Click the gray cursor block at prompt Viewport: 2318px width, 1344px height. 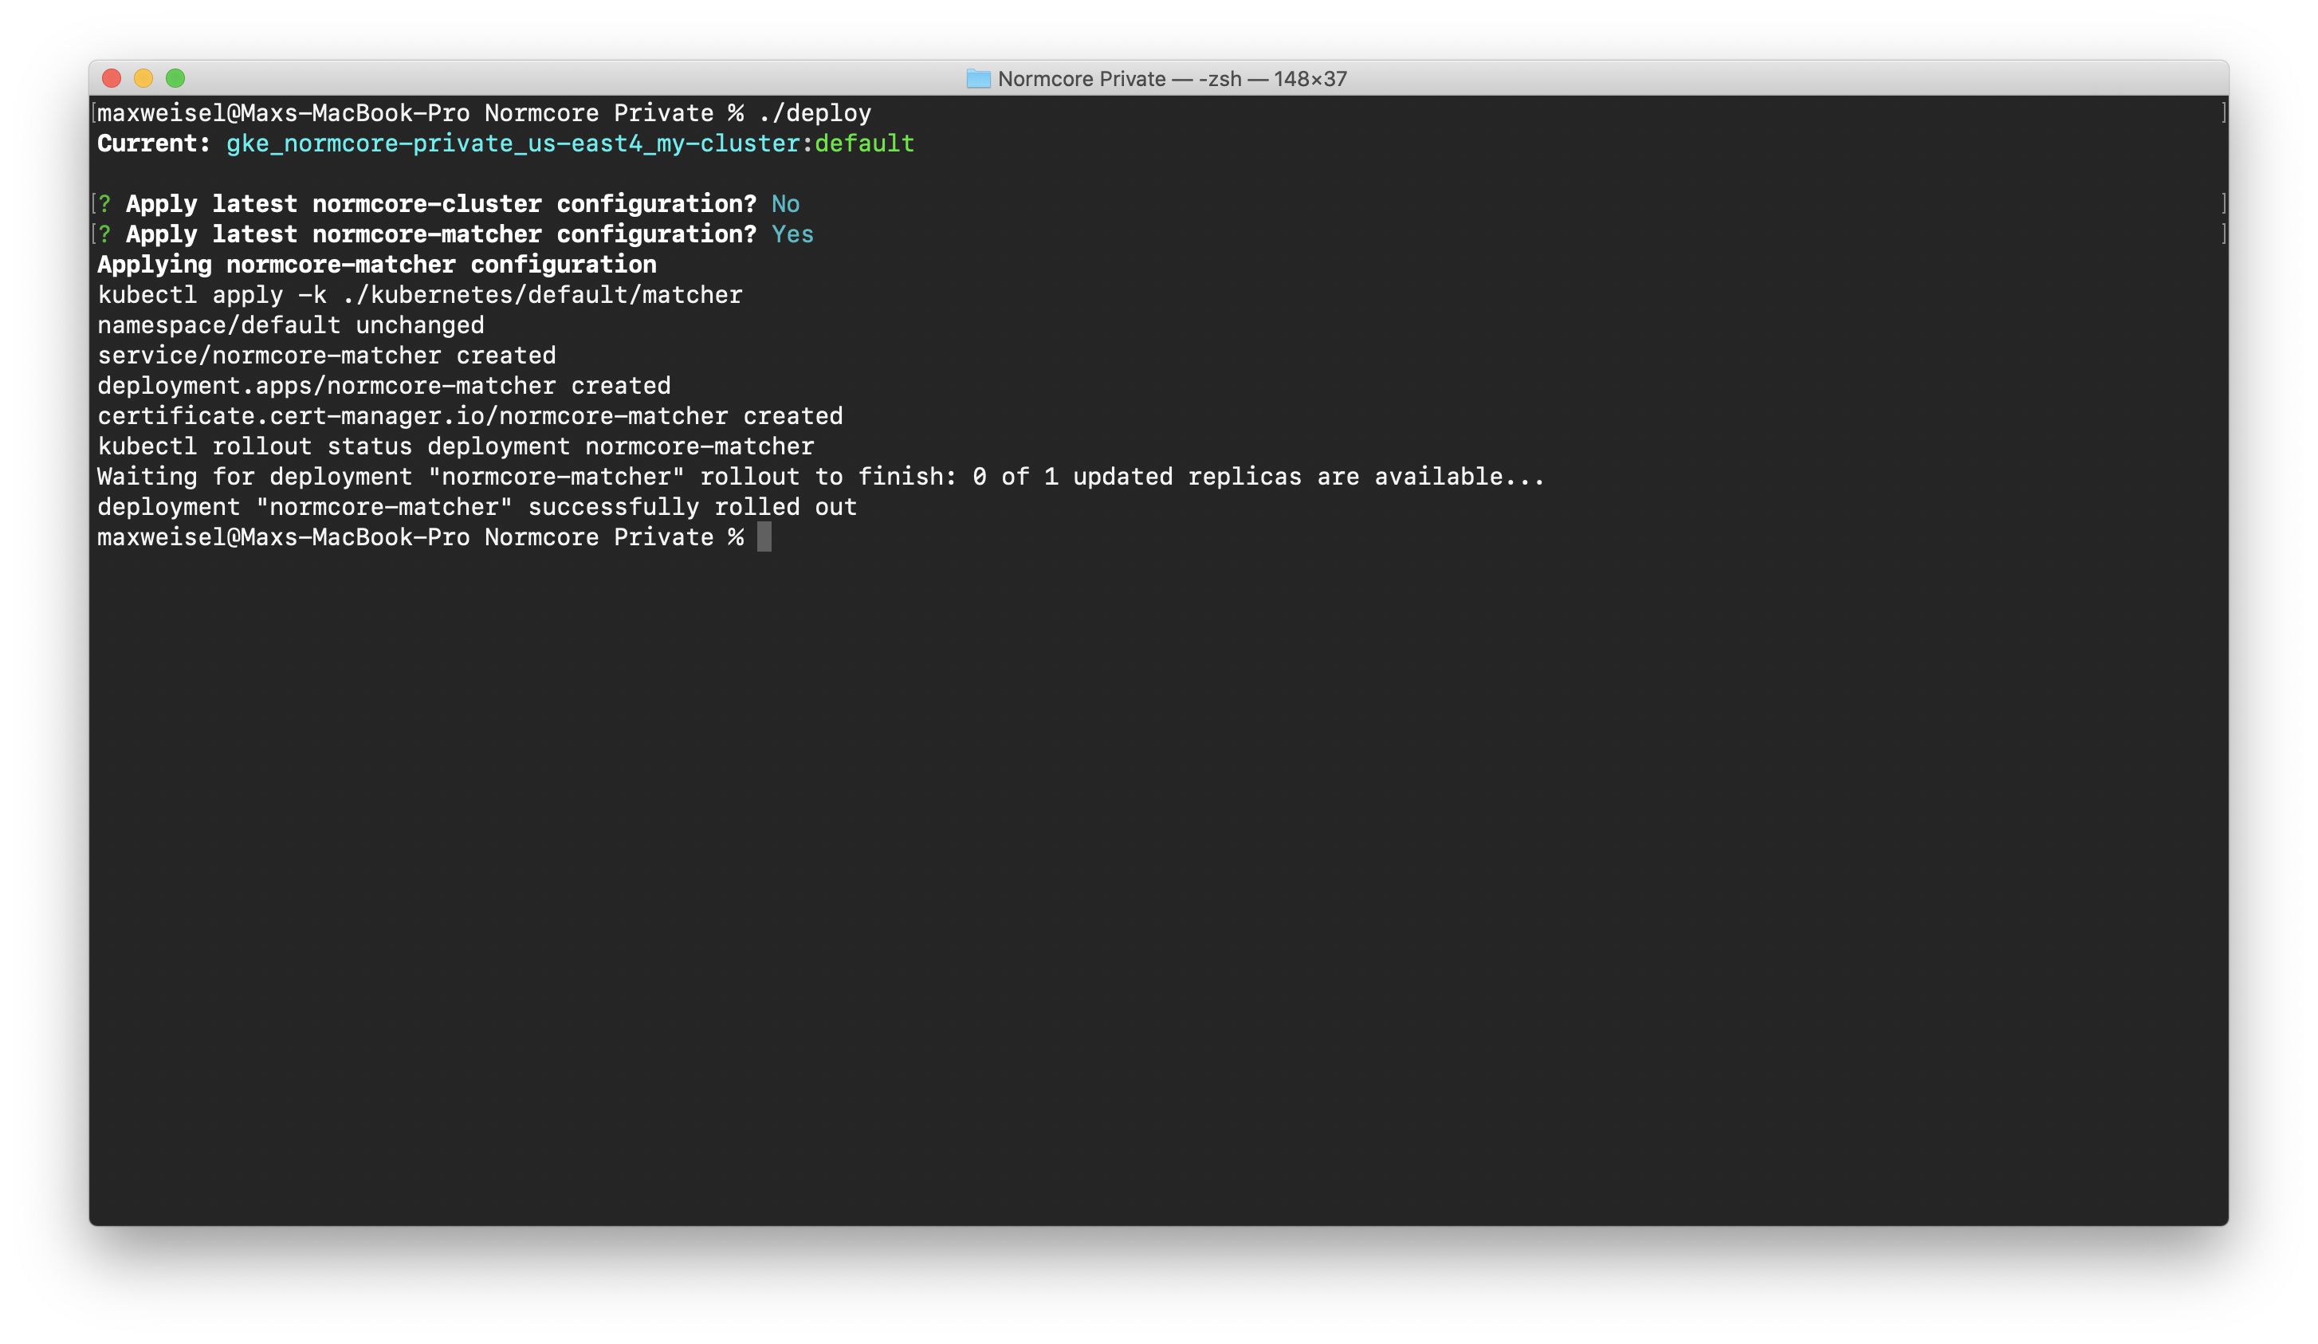[764, 537]
